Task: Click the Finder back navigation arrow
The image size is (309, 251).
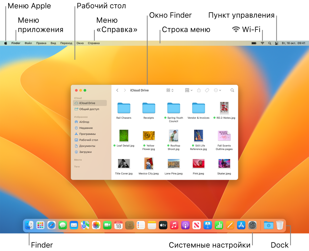Action: coord(117,90)
